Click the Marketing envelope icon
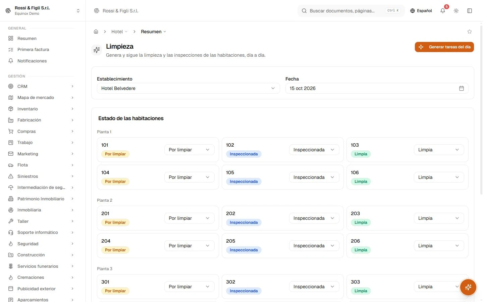This screenshot has height=302, width=483. click(x=11, y=154)
